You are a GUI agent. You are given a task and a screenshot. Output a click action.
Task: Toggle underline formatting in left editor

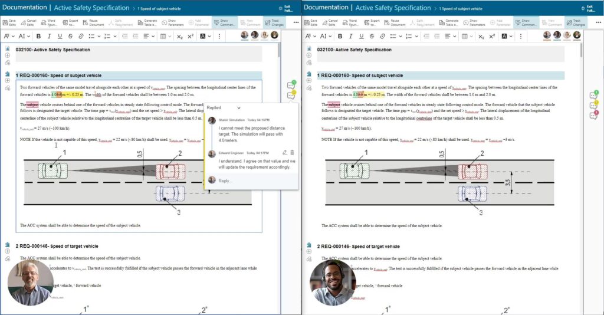60,36
